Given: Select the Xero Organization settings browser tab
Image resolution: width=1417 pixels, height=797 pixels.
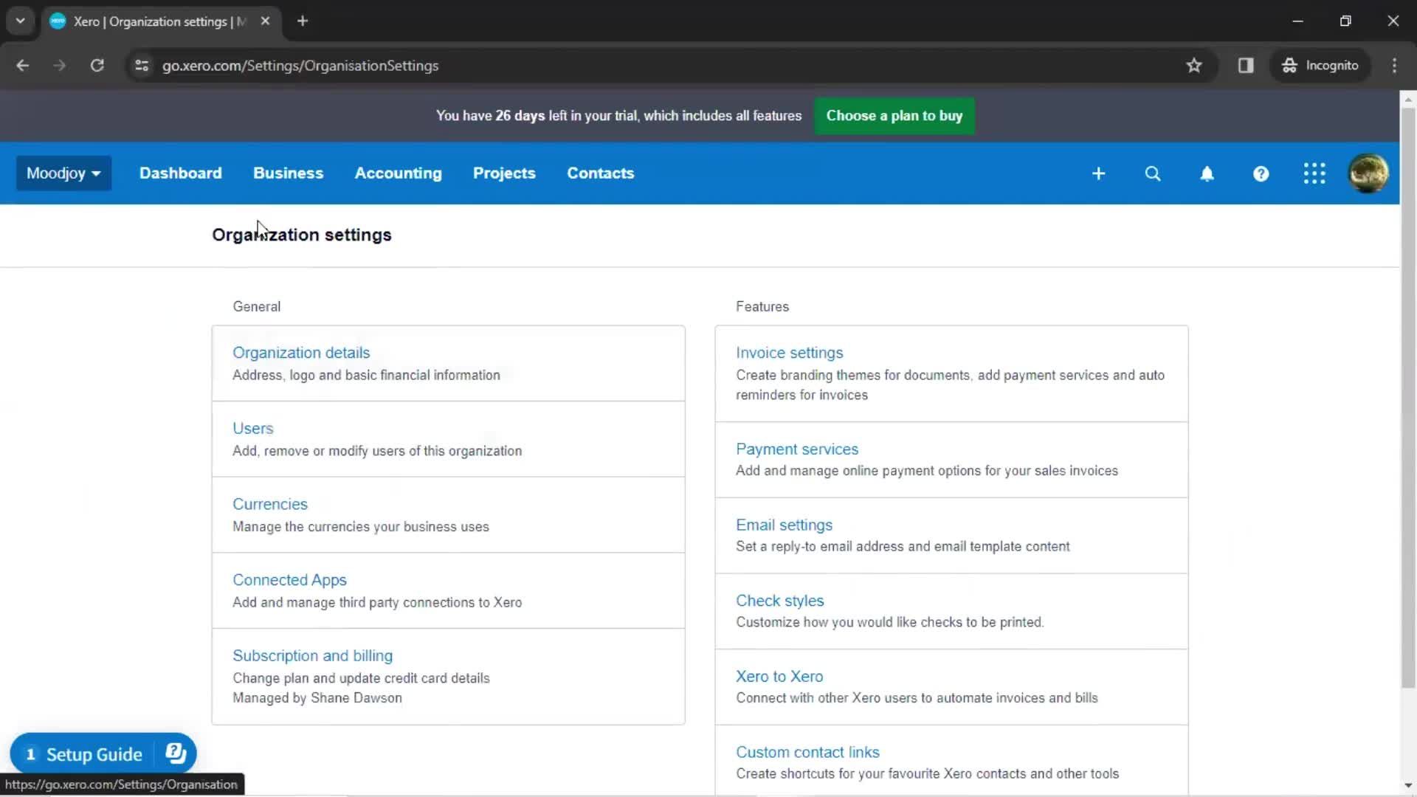Looking at the screenshot, I should click(159, 21).
